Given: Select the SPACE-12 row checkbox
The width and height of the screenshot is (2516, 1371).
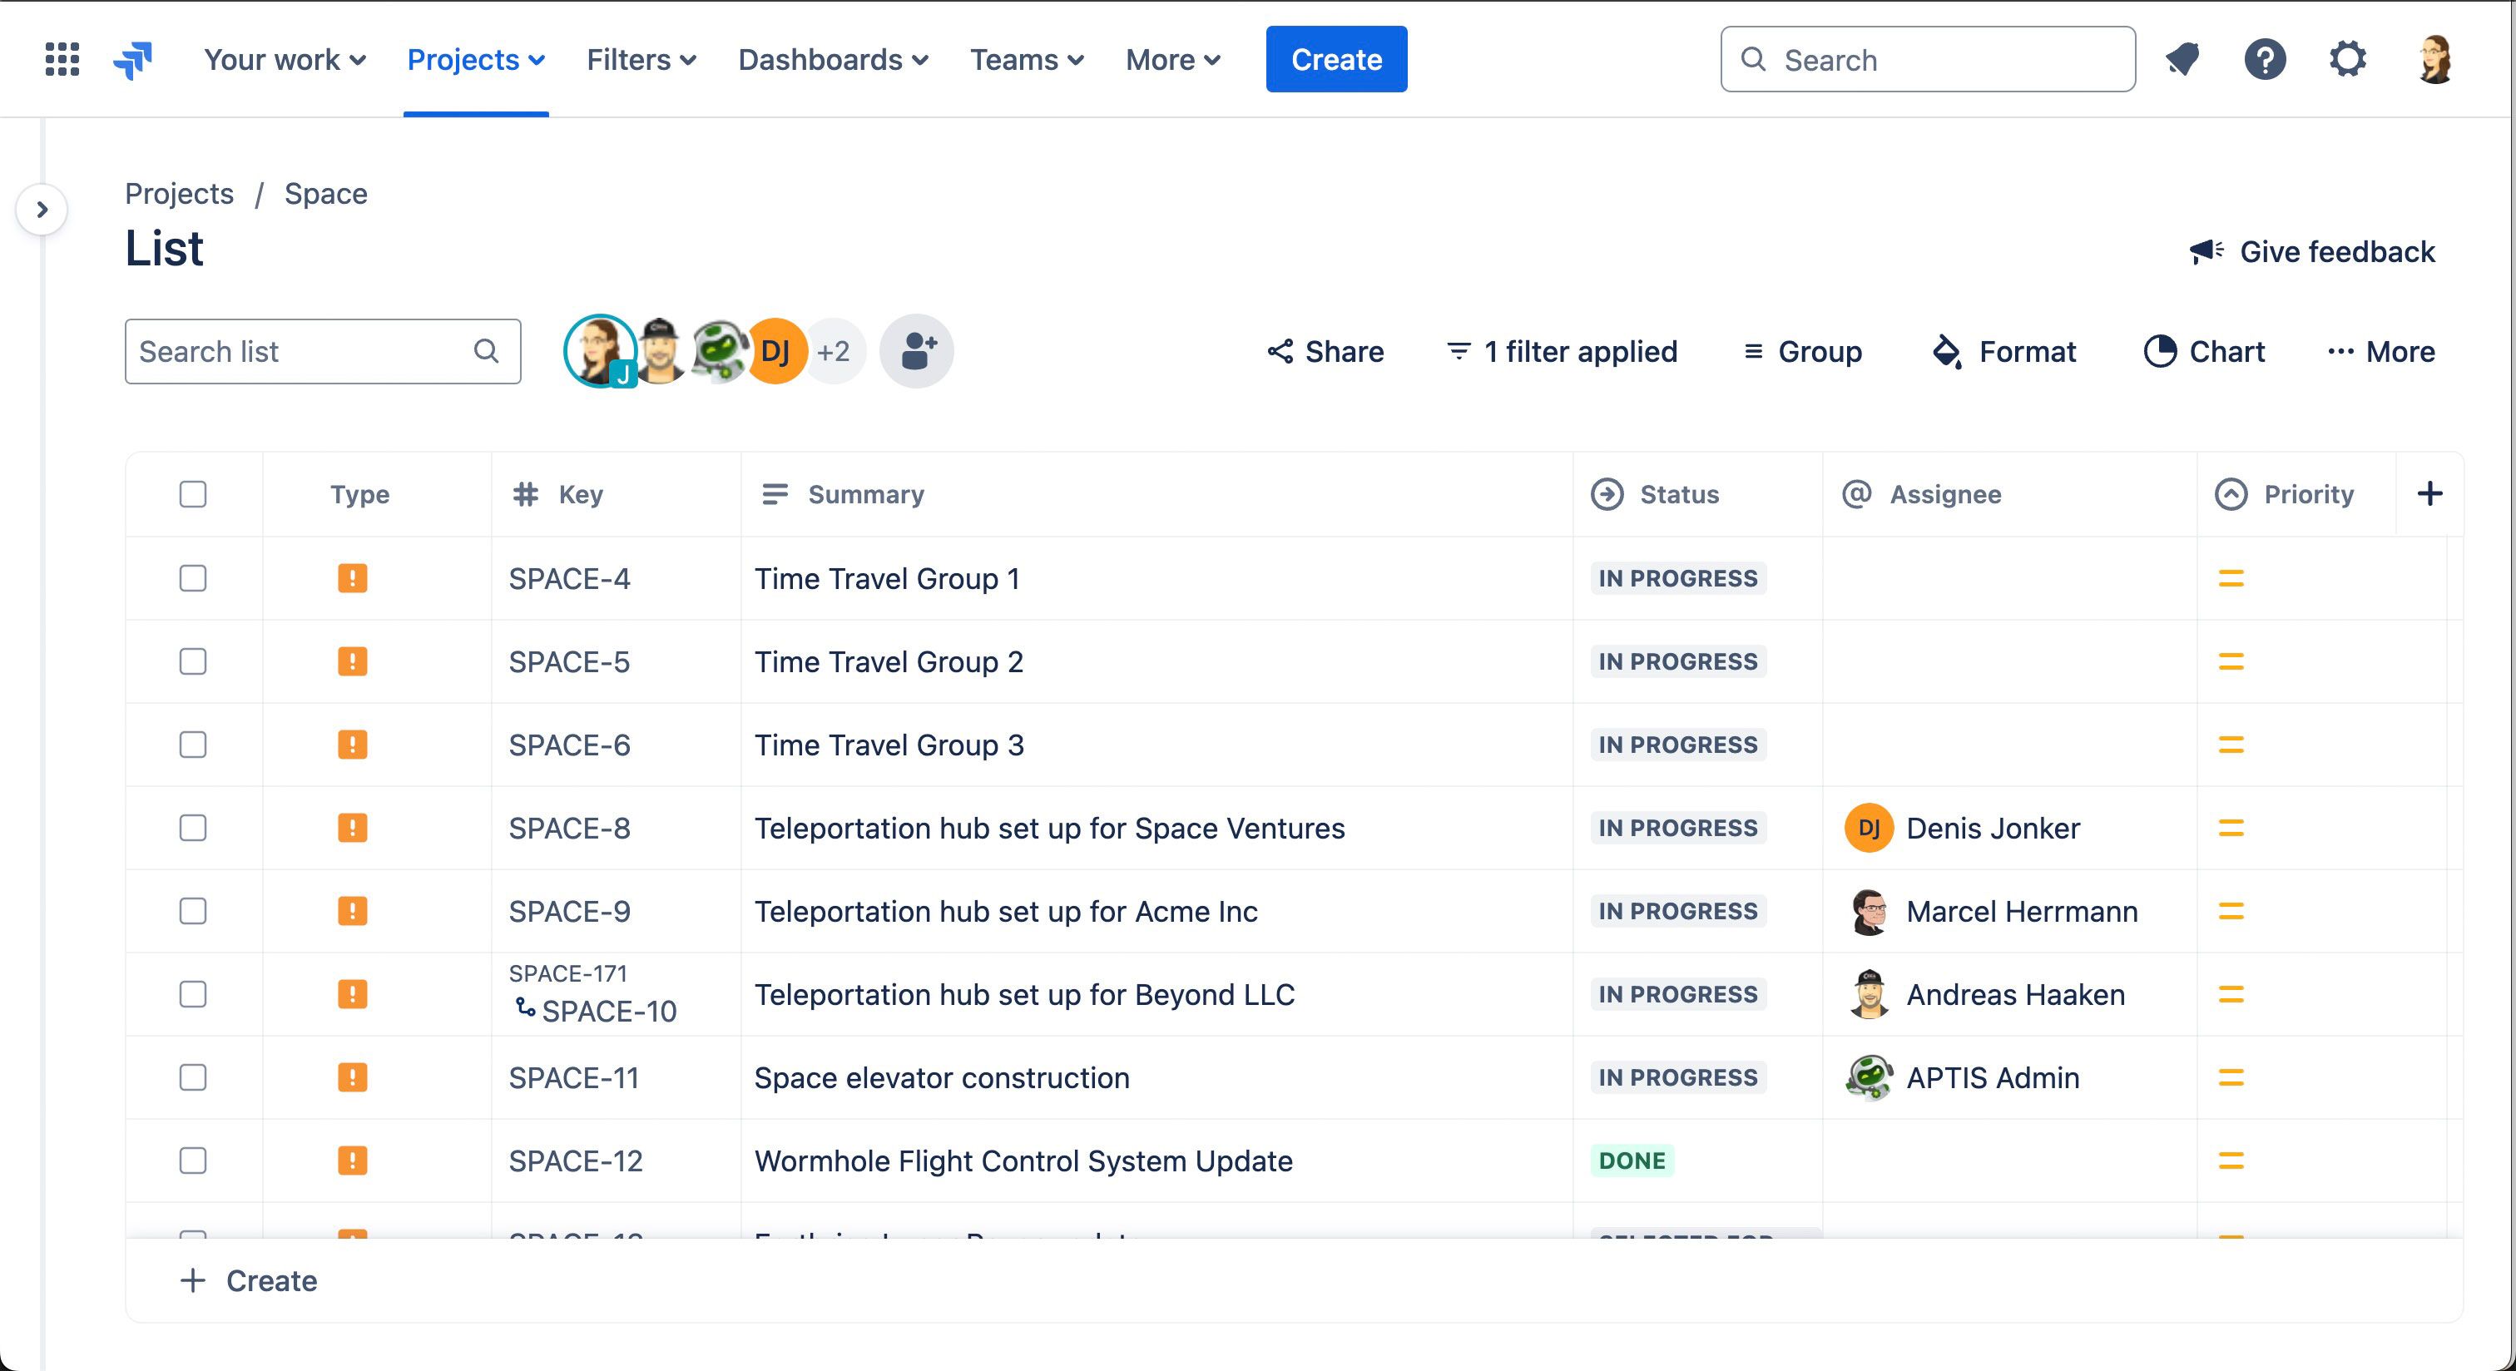Looking at the screenshot, I should (193, 1160).
